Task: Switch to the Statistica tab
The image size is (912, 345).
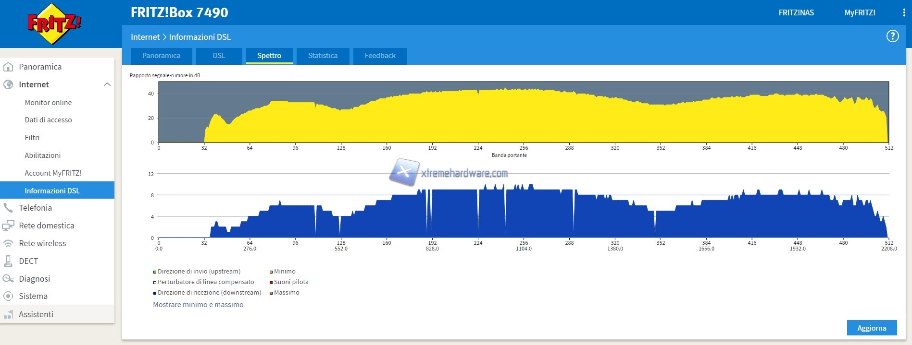Action: (x=323, y=56)
